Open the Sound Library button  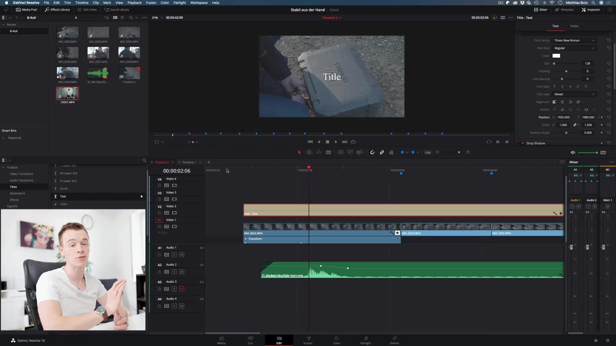click(x=117, y=10)
